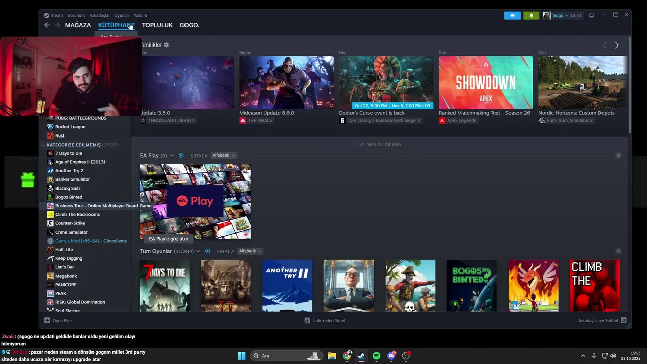Image resolution: width=647 pixels, height=364 pixels.
Task: Click the taskbar volume icon
Action: click(613, 356)
